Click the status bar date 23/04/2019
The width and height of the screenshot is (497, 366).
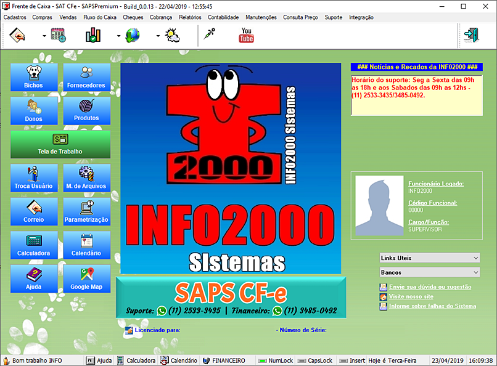(447, 360)
